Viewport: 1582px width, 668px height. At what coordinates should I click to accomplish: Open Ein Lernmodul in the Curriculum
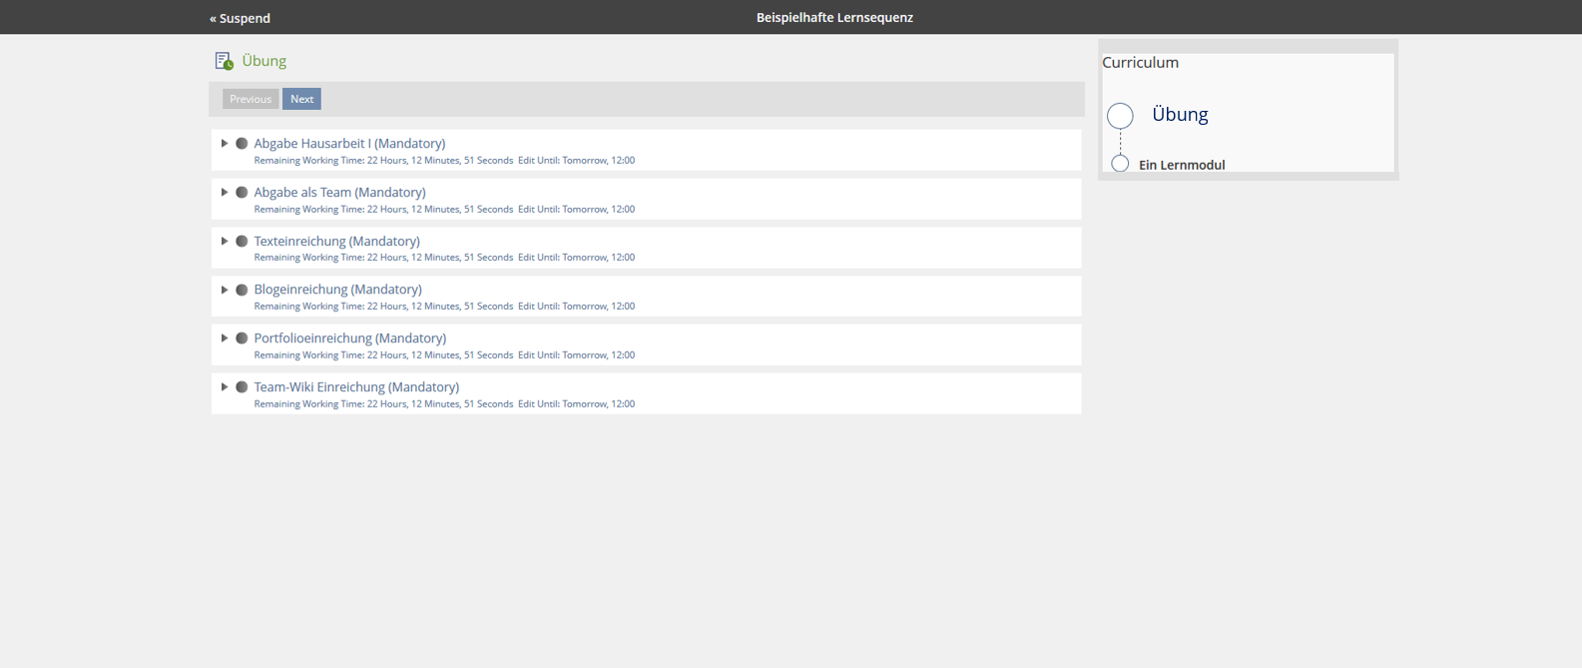pos(1182,165)
